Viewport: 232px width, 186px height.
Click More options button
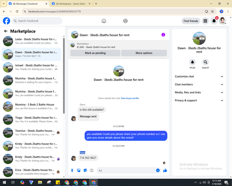144,53
